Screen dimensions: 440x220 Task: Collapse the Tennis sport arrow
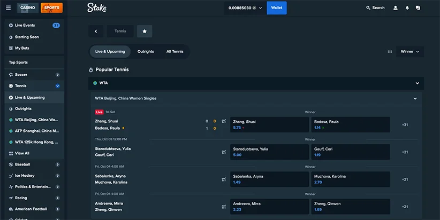57,86
